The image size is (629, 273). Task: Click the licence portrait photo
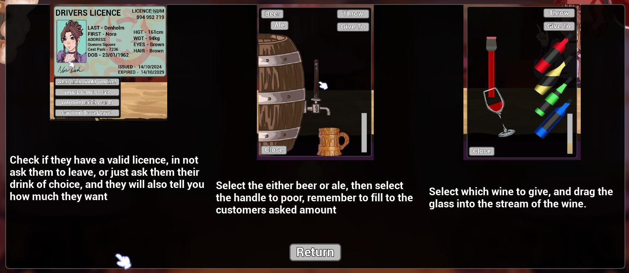[x=71, y=41]
